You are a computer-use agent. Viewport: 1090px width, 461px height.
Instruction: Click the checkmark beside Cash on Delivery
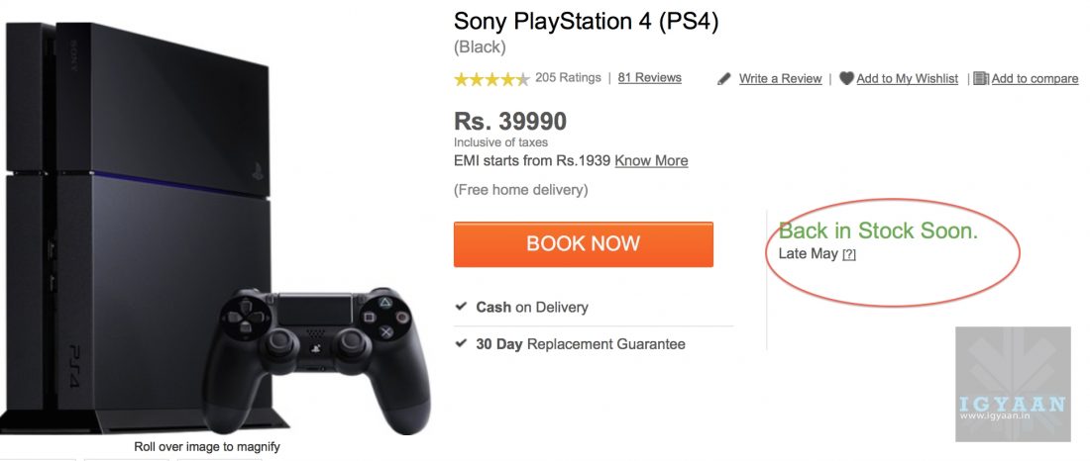[x=461, y=307]
